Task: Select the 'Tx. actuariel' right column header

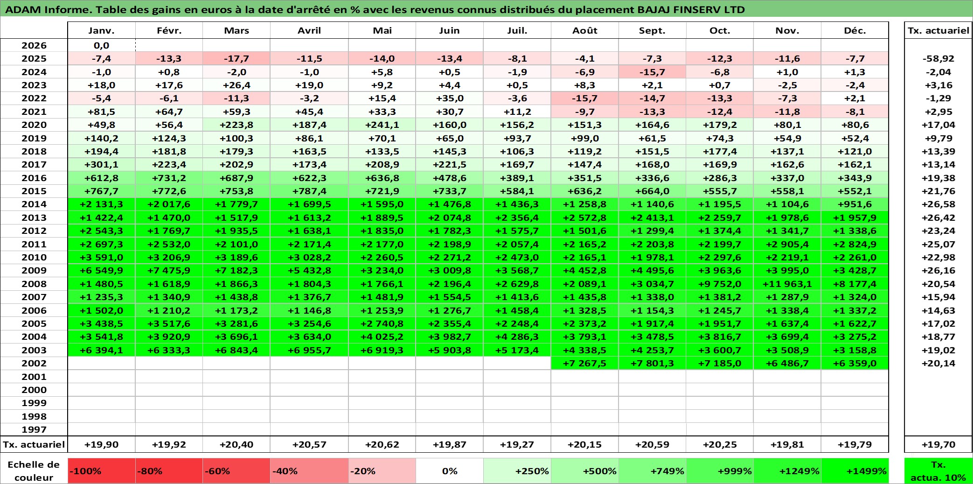Action: [x=938, y=30]
